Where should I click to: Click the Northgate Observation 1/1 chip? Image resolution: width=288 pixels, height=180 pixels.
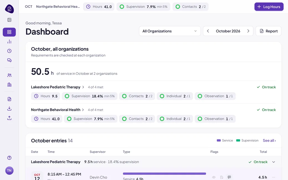point(215,119)
